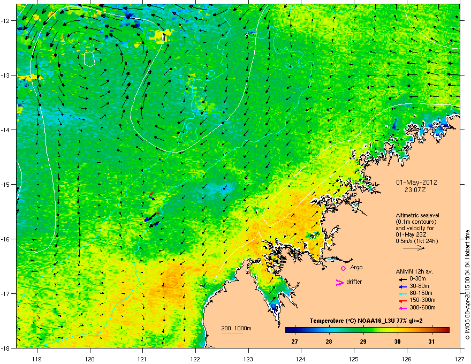
Task: Click the latitude axis label -14
Action: point(6,130)
